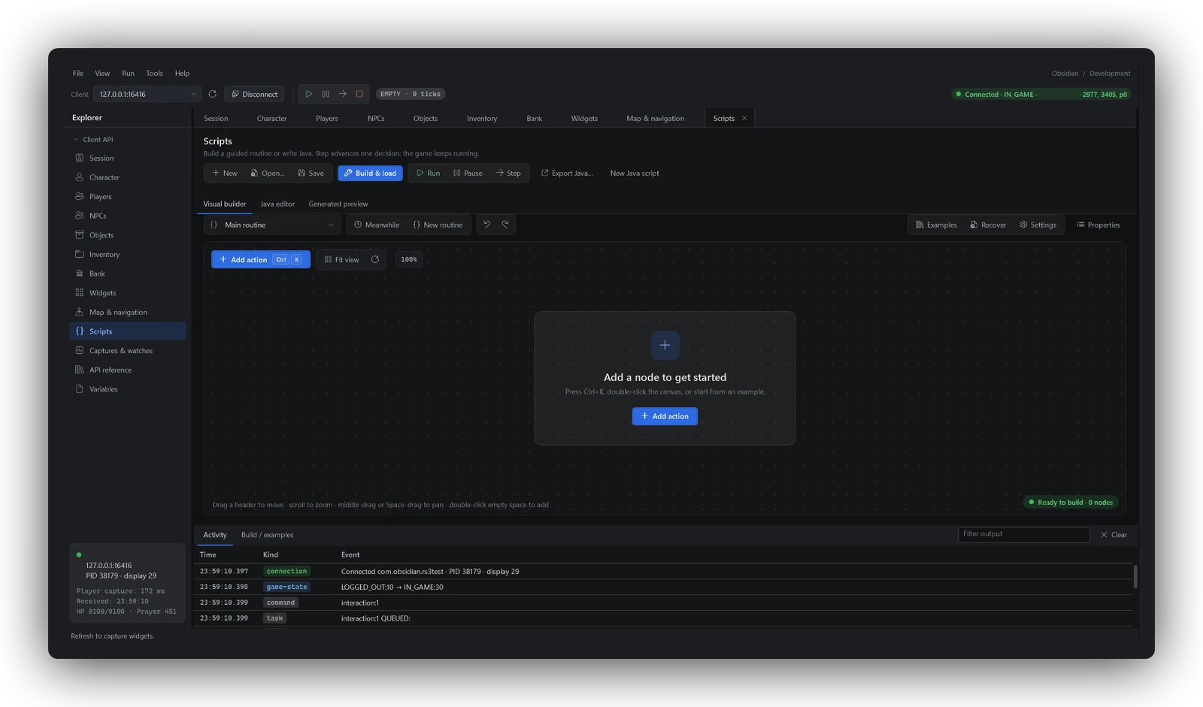
Task: Undo the last canvas change
Action: 487,225
